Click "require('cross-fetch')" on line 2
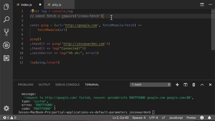Screen dimensions: 215x121 click(x=82, y=16)
